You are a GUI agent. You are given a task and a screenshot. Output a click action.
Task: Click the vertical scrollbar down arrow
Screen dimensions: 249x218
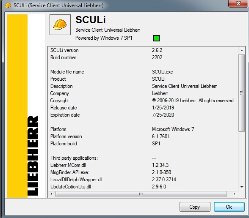coord(242,187)
